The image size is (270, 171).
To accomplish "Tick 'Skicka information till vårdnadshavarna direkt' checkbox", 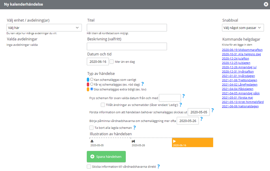I will 89,166.
